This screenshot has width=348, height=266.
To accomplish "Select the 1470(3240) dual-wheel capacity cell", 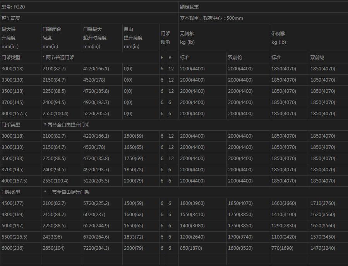I will [x=322, y=248].
